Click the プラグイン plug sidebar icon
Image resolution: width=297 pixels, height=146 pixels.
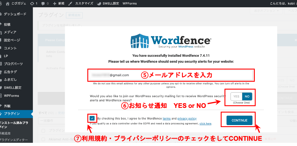[1, 114]
